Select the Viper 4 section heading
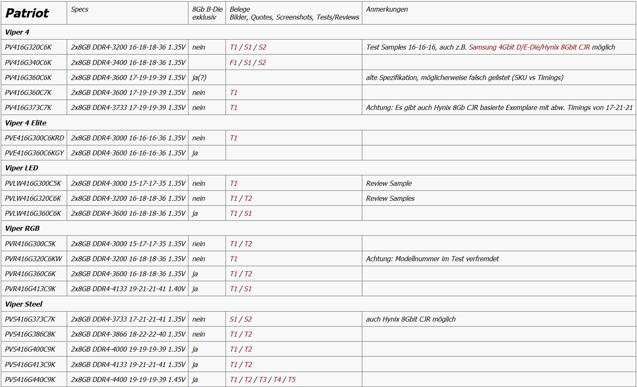Viewport: 637px width, 387px height. pyautogui.click(x=17, y=32)
